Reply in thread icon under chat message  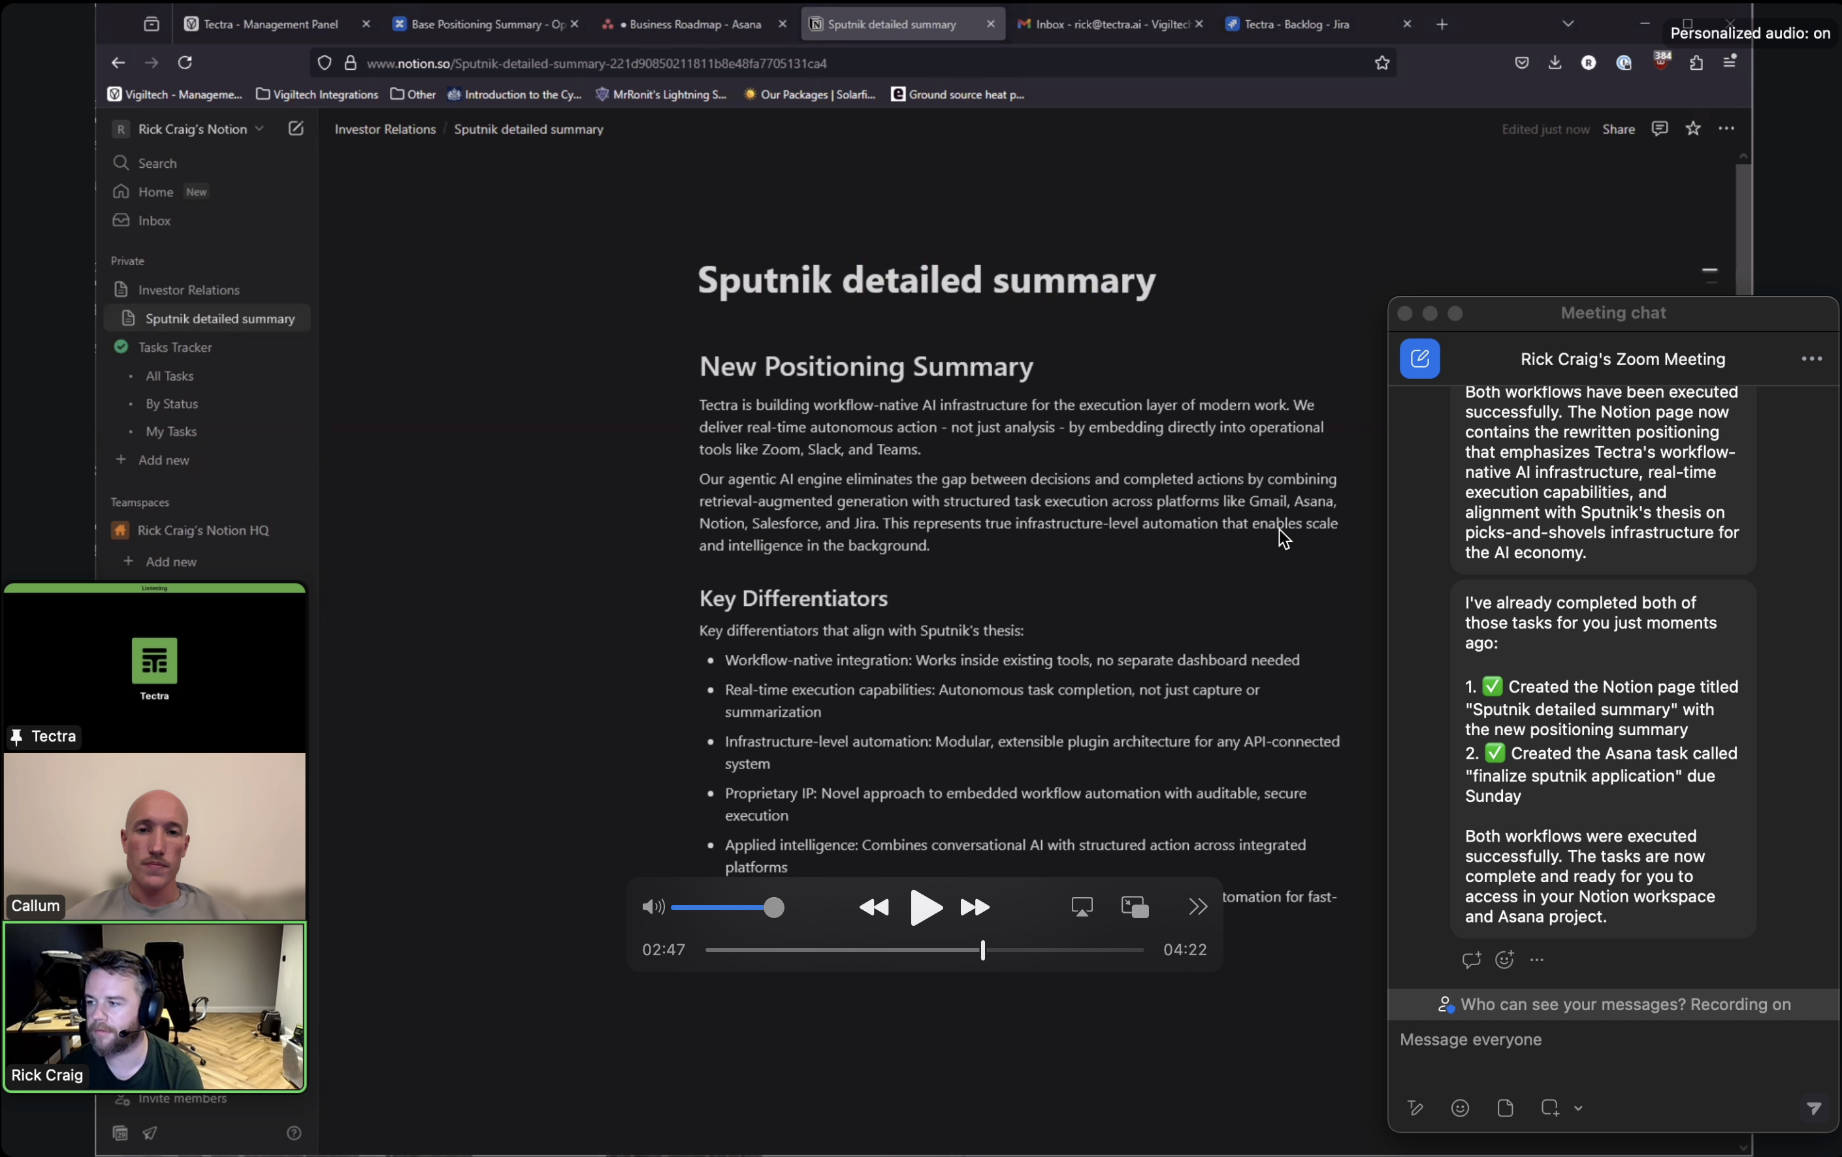point(1471,960)
